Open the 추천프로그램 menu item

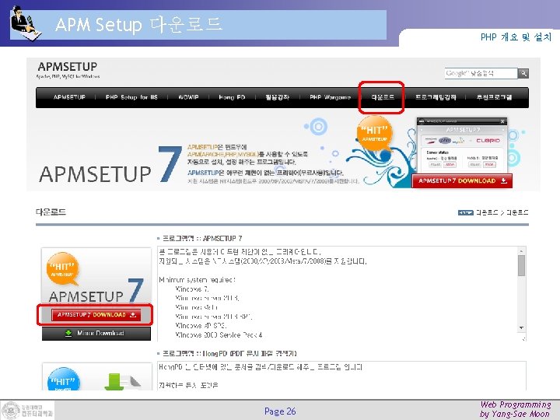click(494, 97)
